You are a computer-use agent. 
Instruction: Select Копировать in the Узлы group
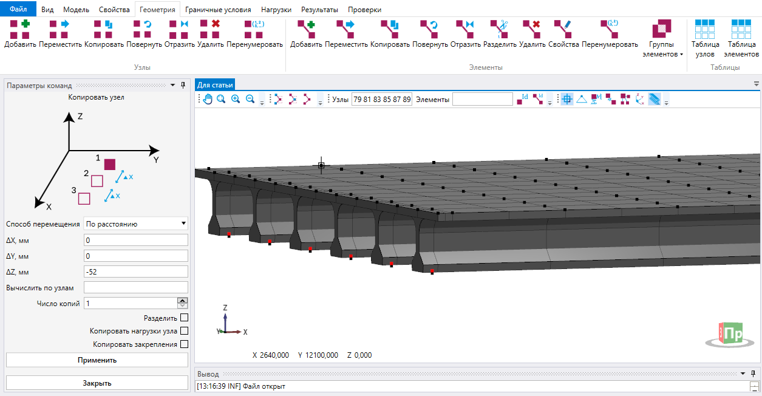pos(104,34)
